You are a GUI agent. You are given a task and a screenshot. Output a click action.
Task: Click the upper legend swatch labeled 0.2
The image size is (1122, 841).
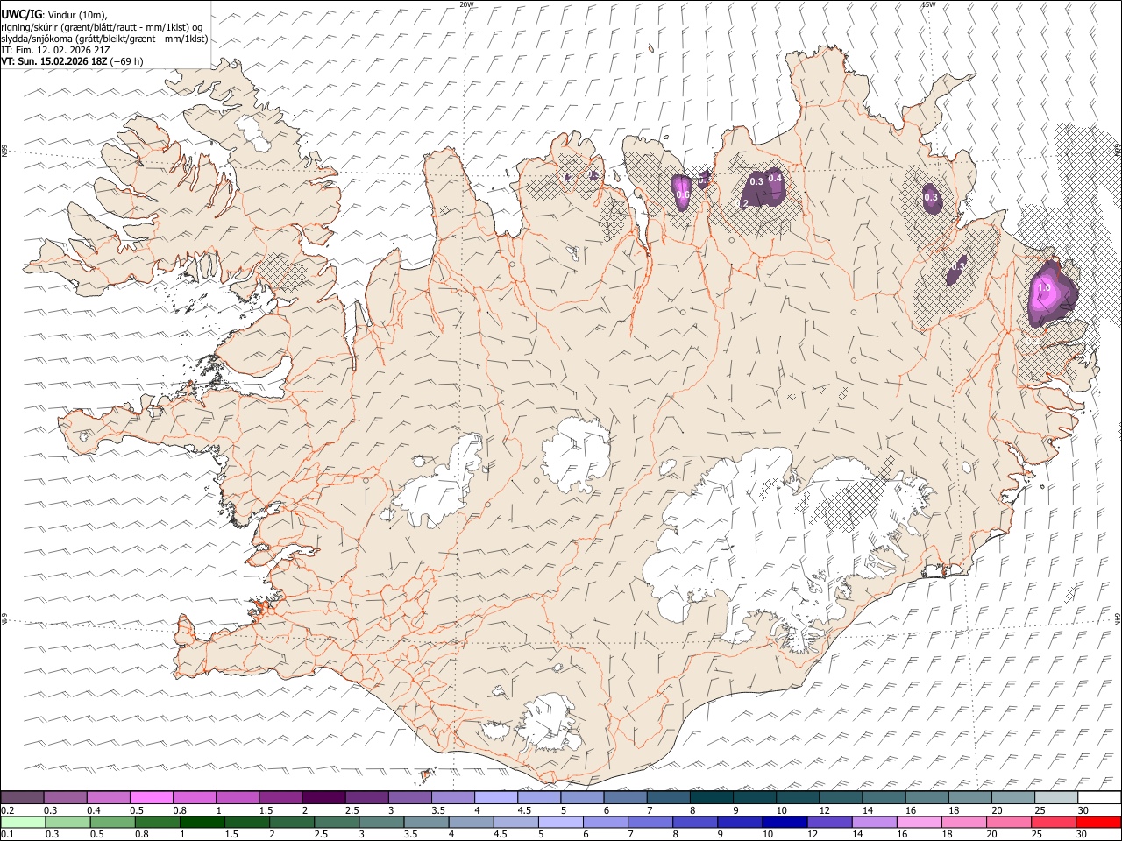(22, 797)
